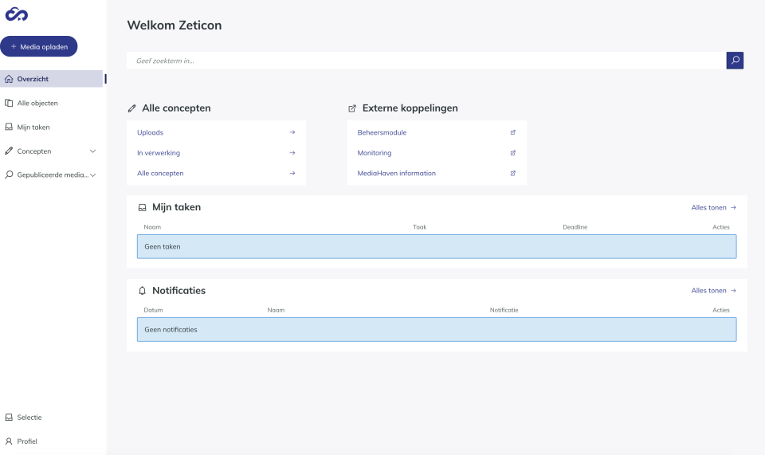Click the arrow beside In verwerking
Image resolution: width=765 pixels, height=455 pixels.
(x=292, y=153)
